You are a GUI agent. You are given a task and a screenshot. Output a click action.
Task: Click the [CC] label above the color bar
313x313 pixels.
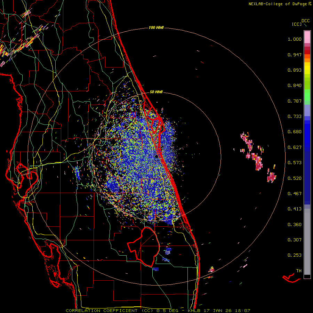pyautogui.click(x=297, y=24)
